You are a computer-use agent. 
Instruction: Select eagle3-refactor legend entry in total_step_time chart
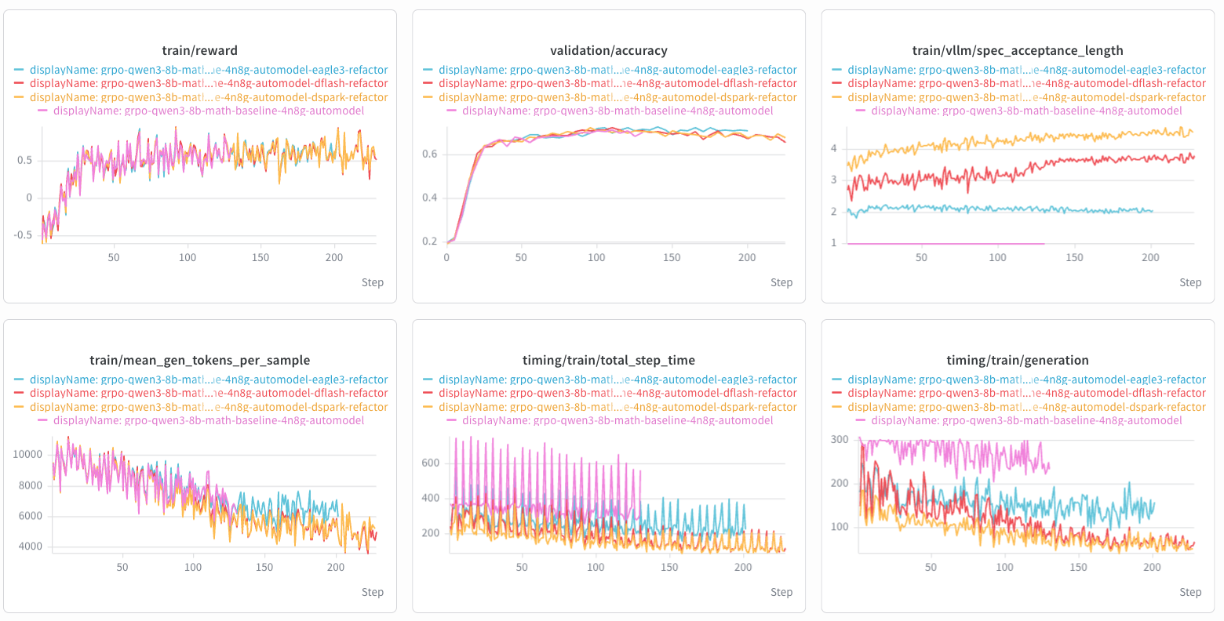pyautogui.click(x=609, y=379)
